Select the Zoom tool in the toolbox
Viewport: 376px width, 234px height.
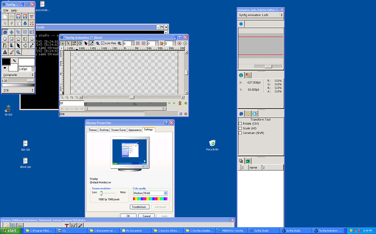(18, 52)
